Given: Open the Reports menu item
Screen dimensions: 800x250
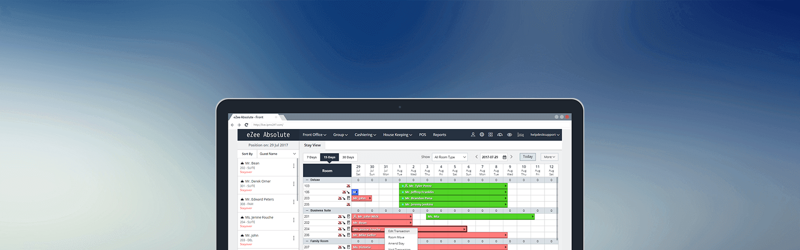Looking at the screenshot, I should point(439,134).
